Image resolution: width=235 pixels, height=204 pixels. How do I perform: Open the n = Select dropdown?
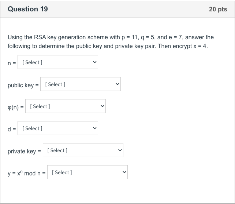58,62
